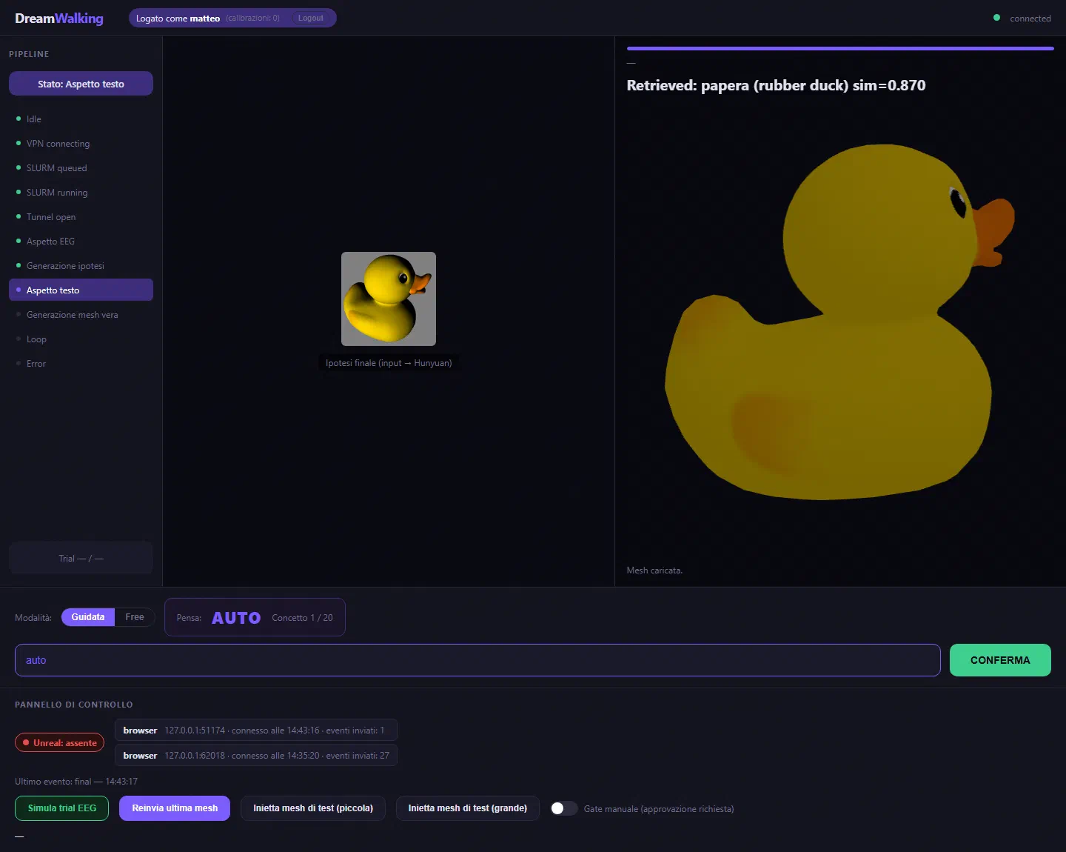Select the Loop pipeline step

tap(81, 339)
